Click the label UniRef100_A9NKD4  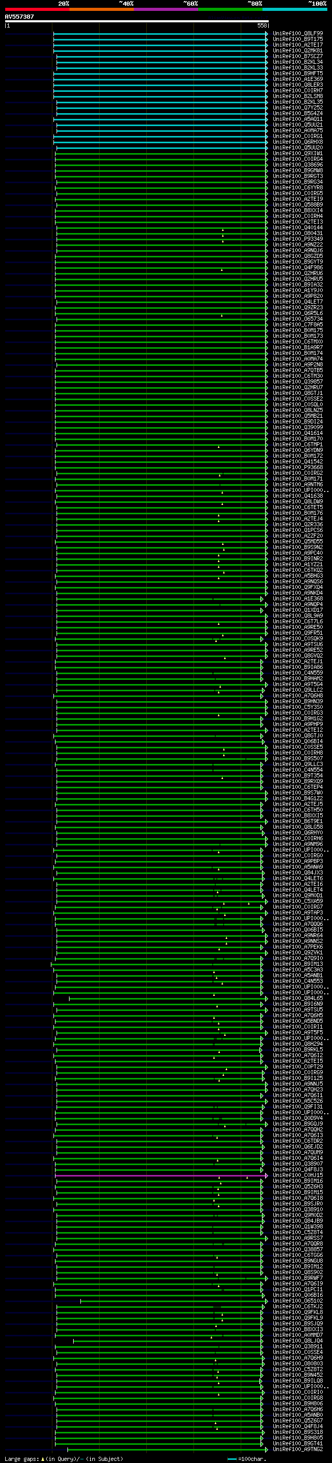[298, 593]
